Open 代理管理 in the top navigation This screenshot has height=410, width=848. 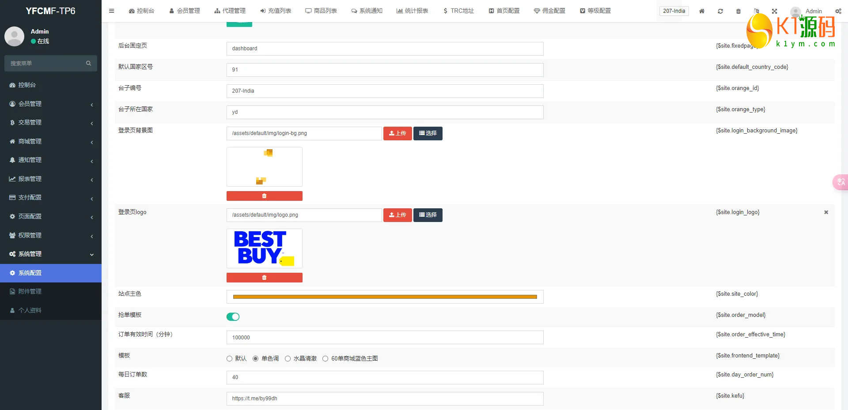pos(230,11)
